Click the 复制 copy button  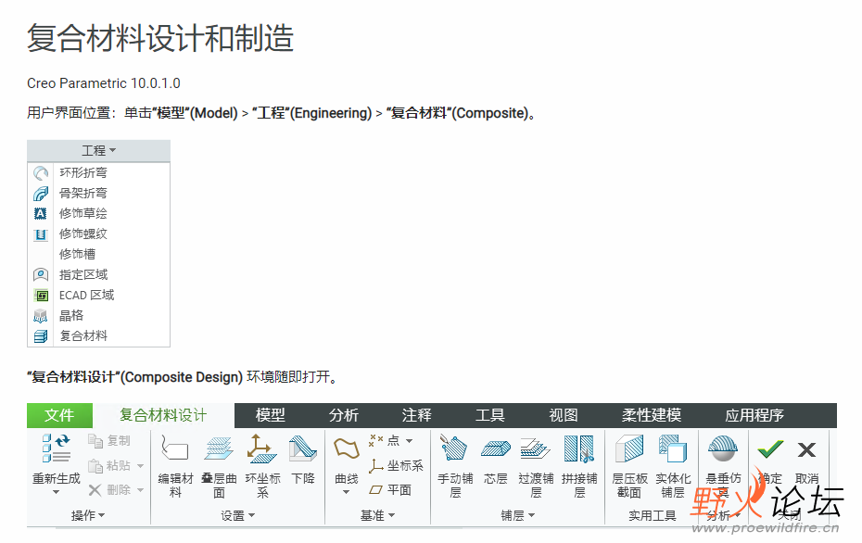pyautogui.click(x=109, y=441)
